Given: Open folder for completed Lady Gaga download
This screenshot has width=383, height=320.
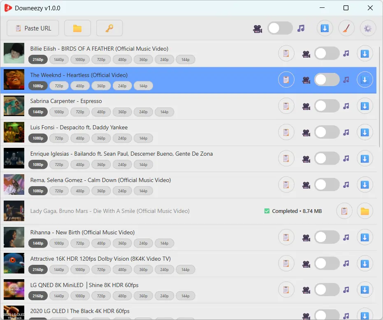Looking at the screenshot, I should 364,211.
